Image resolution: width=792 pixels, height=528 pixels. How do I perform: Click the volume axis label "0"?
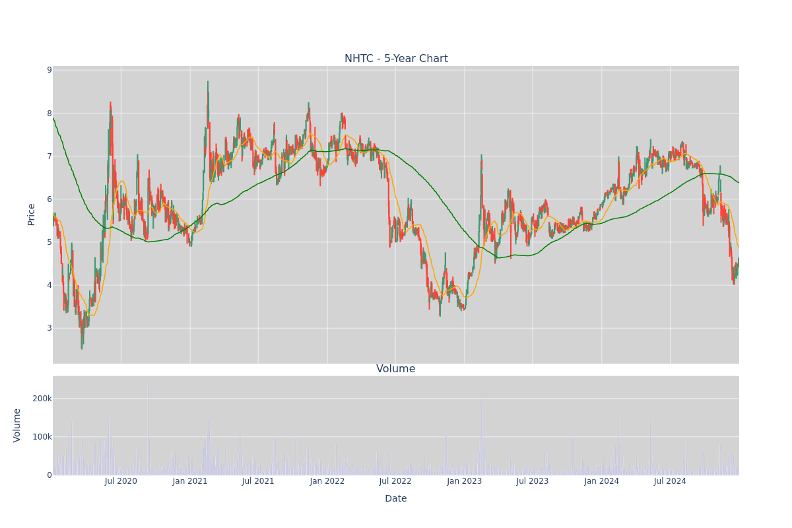[49, 475]
